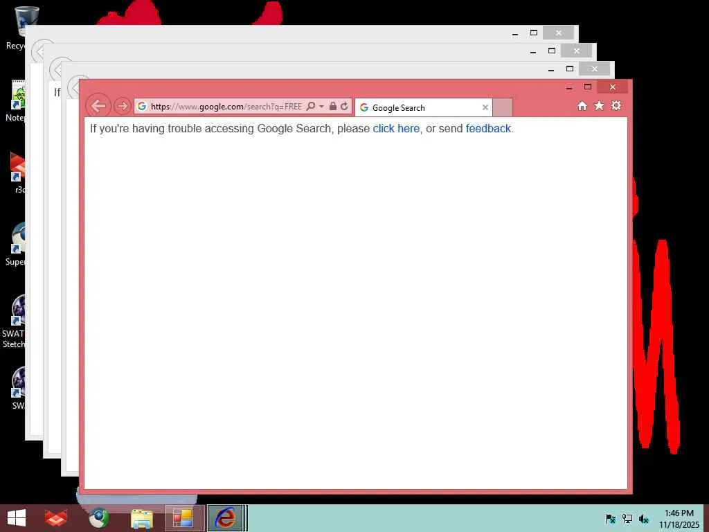The width and height of the screenshot is (709, 532).
Task: Show the security report via the lock icon
Action: coord(333,106)
